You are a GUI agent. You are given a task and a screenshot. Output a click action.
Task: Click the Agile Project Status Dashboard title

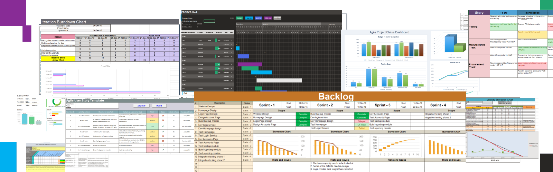tap(389, 32)
